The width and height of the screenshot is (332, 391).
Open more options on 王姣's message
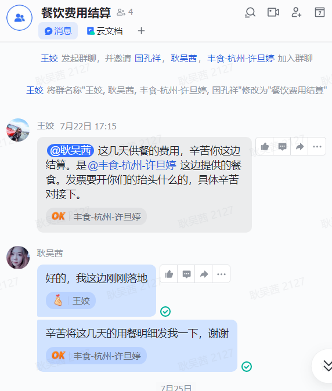tap(317, 146)
